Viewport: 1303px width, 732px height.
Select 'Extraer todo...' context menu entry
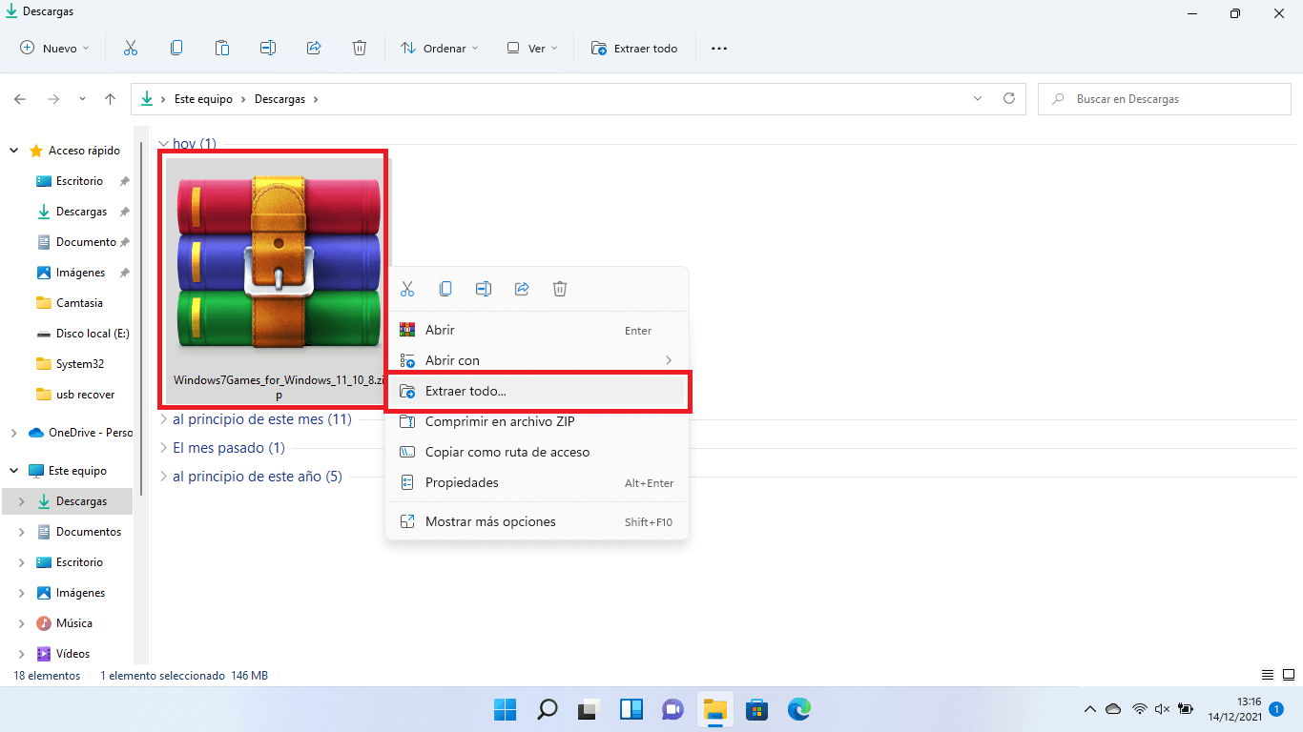click(x=536, y=392)
